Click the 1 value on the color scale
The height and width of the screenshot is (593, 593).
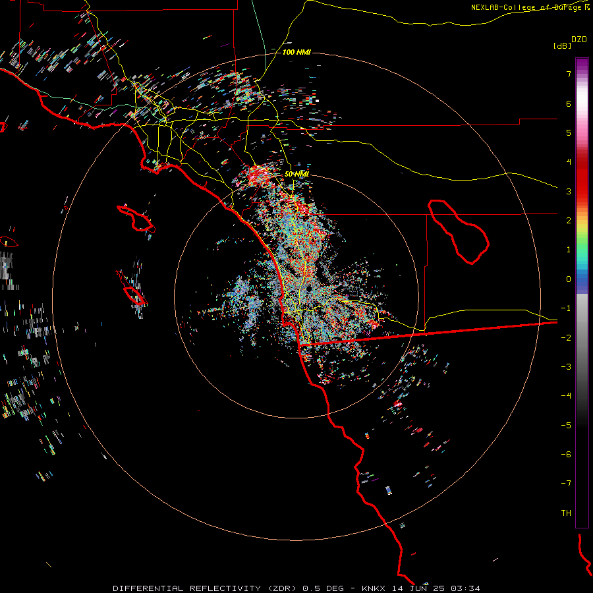point(569,250)
